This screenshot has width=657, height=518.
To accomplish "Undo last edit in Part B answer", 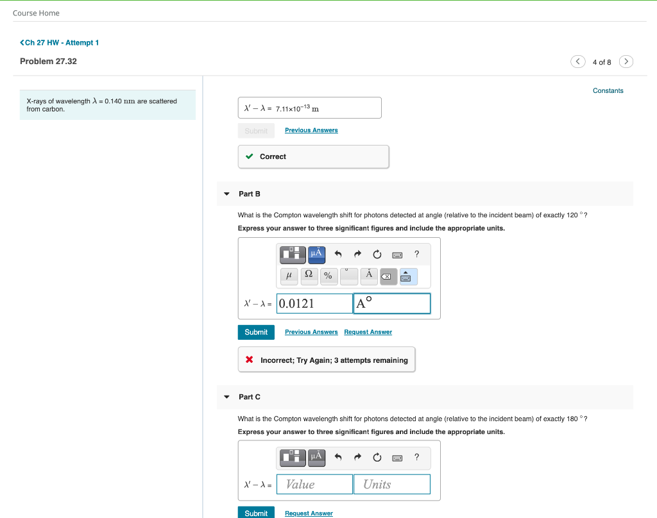I will tap(338, 254).
